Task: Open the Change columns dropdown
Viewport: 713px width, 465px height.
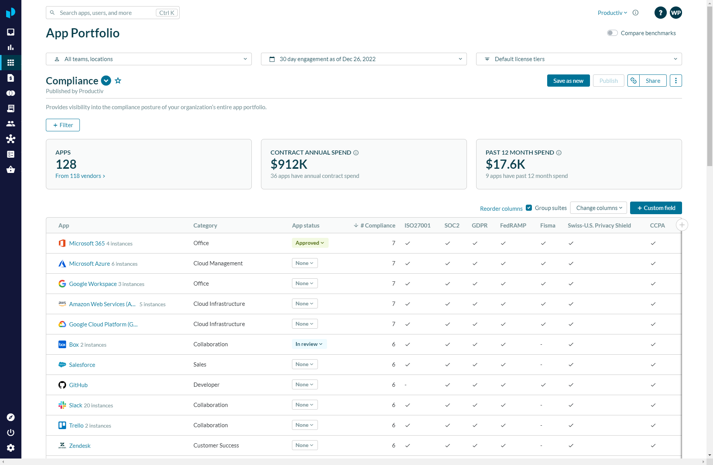Action: pyautogui.click(x=598, y=208)
